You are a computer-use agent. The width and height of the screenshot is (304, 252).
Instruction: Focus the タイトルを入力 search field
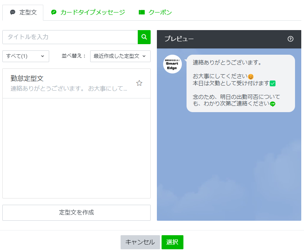click(x=70, y=37)
